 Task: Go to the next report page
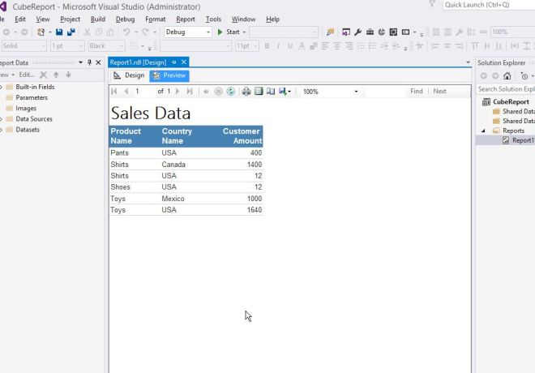coord(178,92)
